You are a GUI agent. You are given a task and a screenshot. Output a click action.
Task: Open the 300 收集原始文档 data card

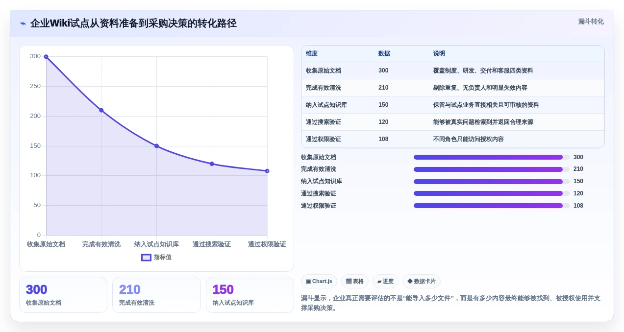click(63, 295)
